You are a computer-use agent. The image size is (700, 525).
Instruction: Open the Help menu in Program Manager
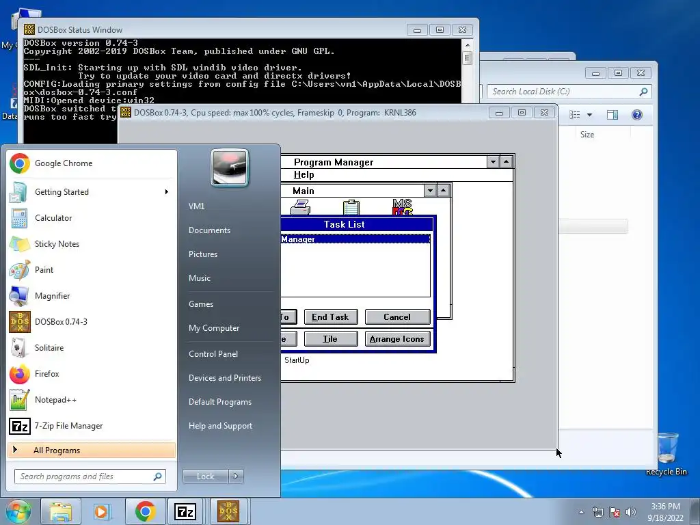click(304, 174)
